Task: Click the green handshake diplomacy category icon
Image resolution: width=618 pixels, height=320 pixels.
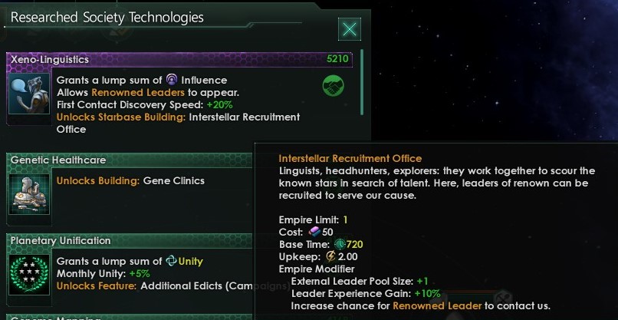Action: (x=333, y=86)
